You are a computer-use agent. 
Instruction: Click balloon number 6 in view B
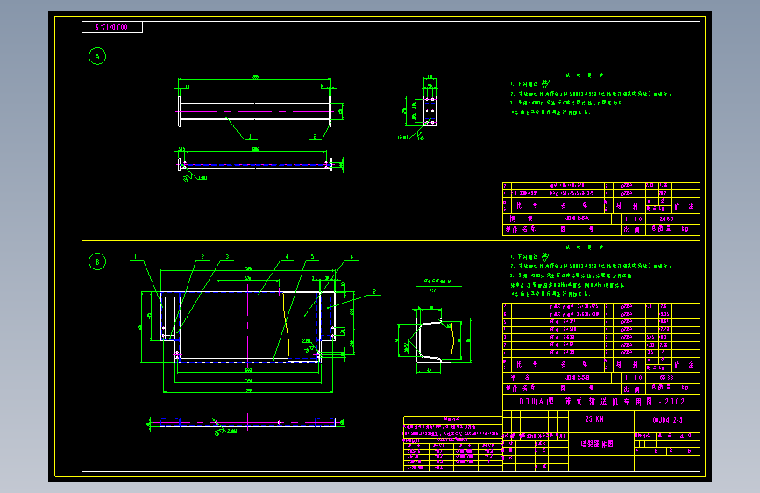(352, 257)
